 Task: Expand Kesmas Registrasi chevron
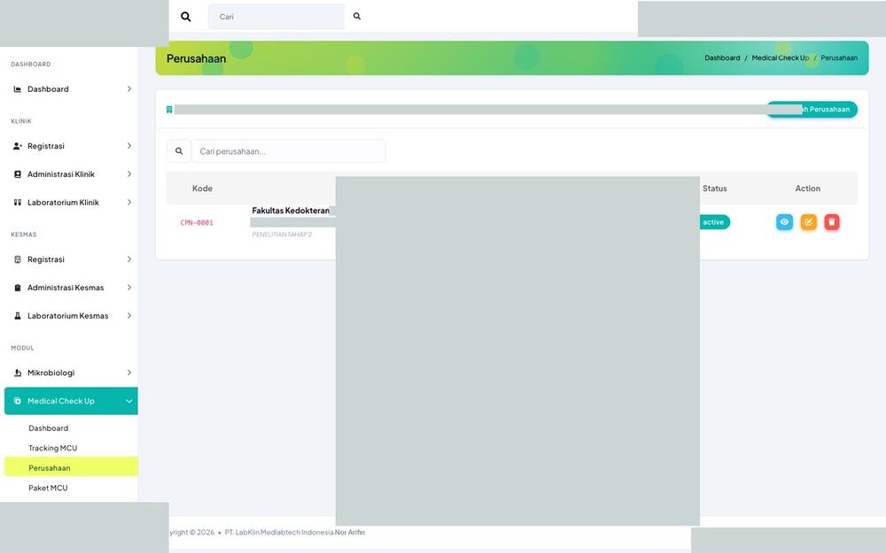(x=128, y=259)
